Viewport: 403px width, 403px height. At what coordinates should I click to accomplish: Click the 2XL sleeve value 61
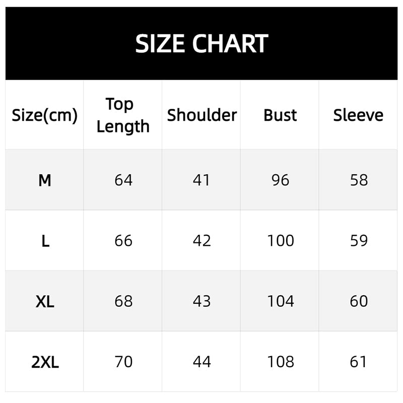point(359,362)
